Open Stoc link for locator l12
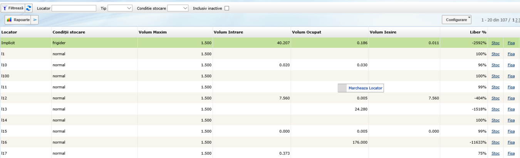This screenshot has height=158, width=520. pos(495,98)
